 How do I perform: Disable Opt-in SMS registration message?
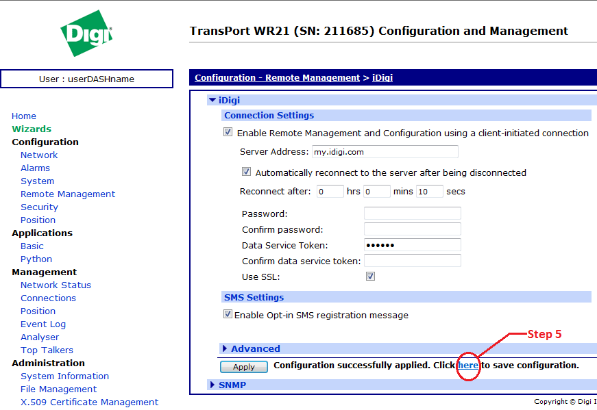[228, 315]
